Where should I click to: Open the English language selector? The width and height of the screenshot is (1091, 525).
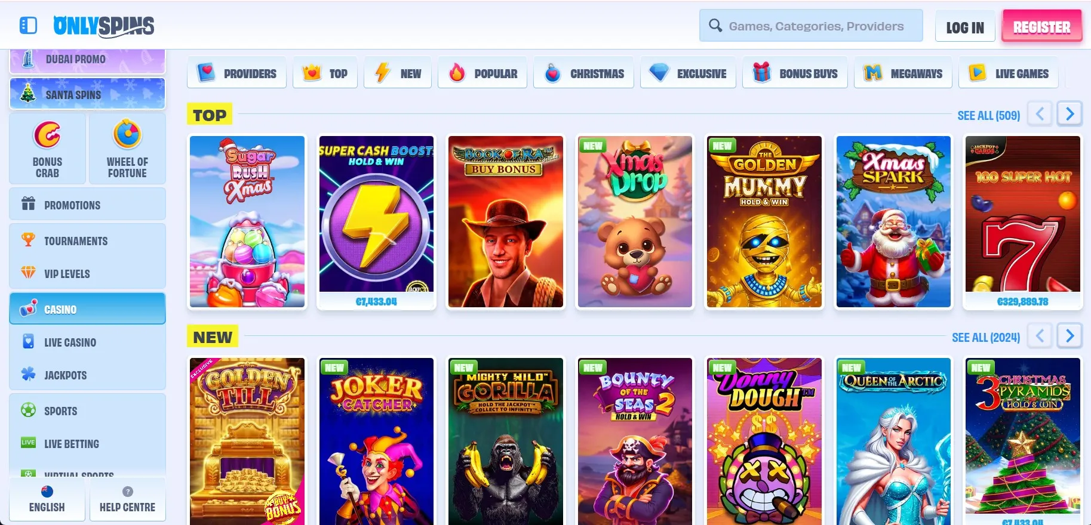point(47,499)
